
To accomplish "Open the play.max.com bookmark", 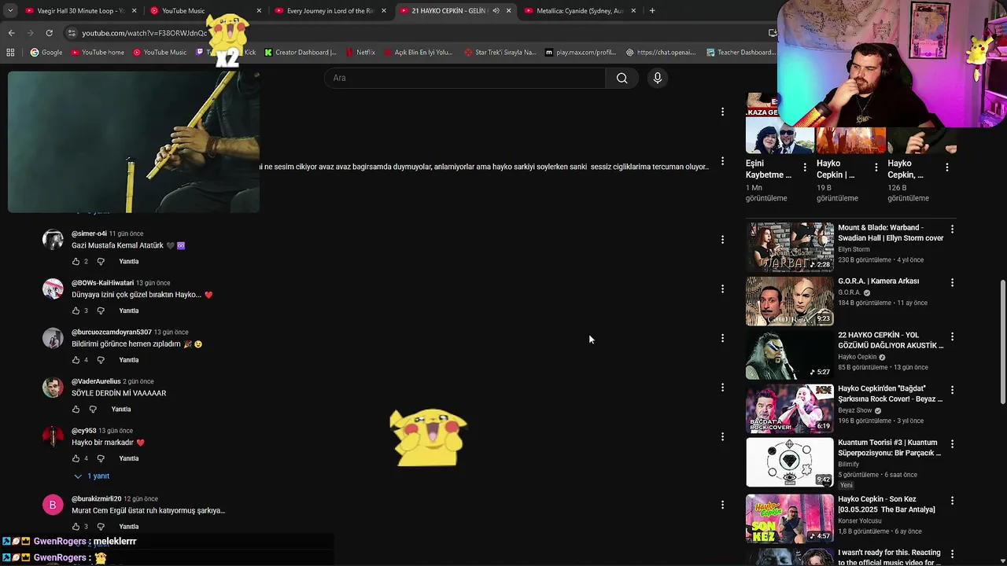I will tap(580, 53).
